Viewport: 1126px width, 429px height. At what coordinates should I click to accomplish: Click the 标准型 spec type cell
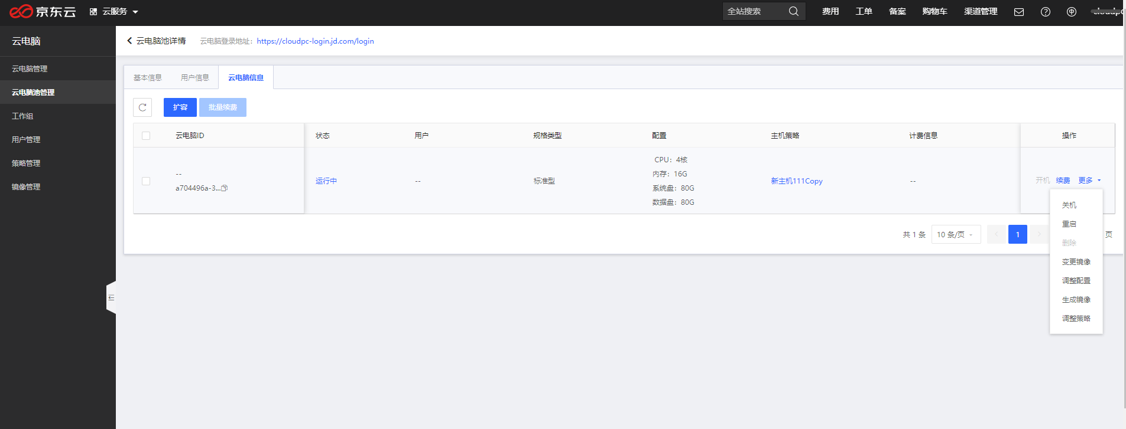point(544,181)
